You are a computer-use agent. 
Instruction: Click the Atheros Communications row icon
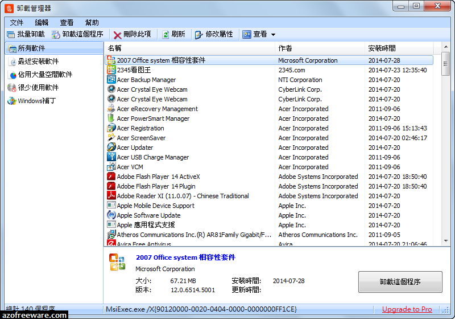coord(111,235)
